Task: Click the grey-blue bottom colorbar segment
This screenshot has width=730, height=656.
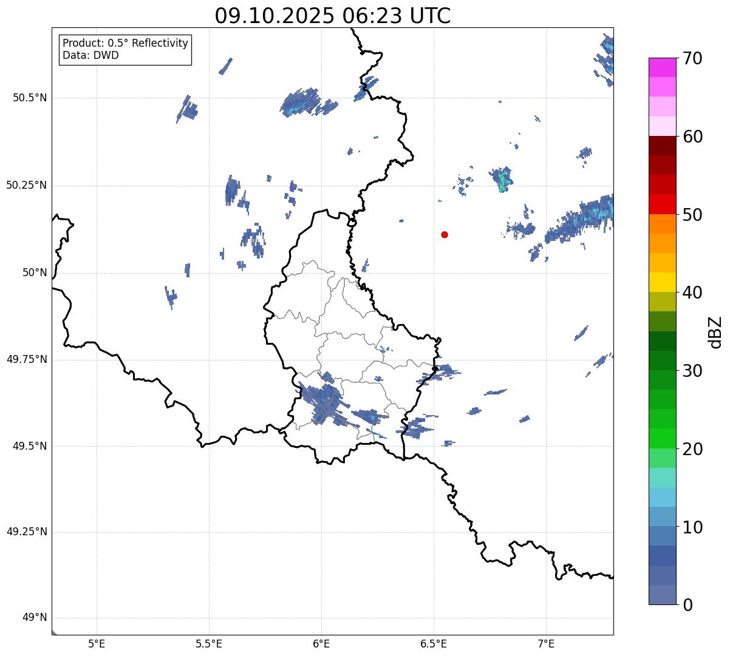Action: click(662, 595)
